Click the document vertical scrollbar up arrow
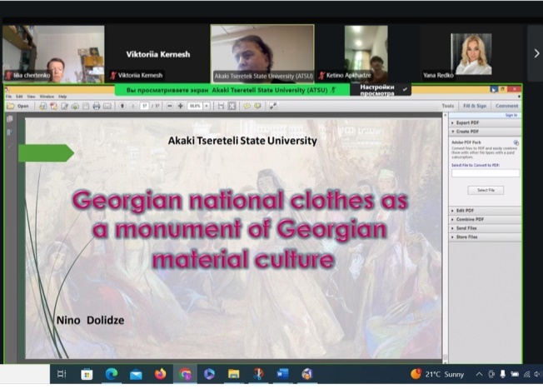The image size is (543, 389). pyautogui.click(x=446, y=116)
